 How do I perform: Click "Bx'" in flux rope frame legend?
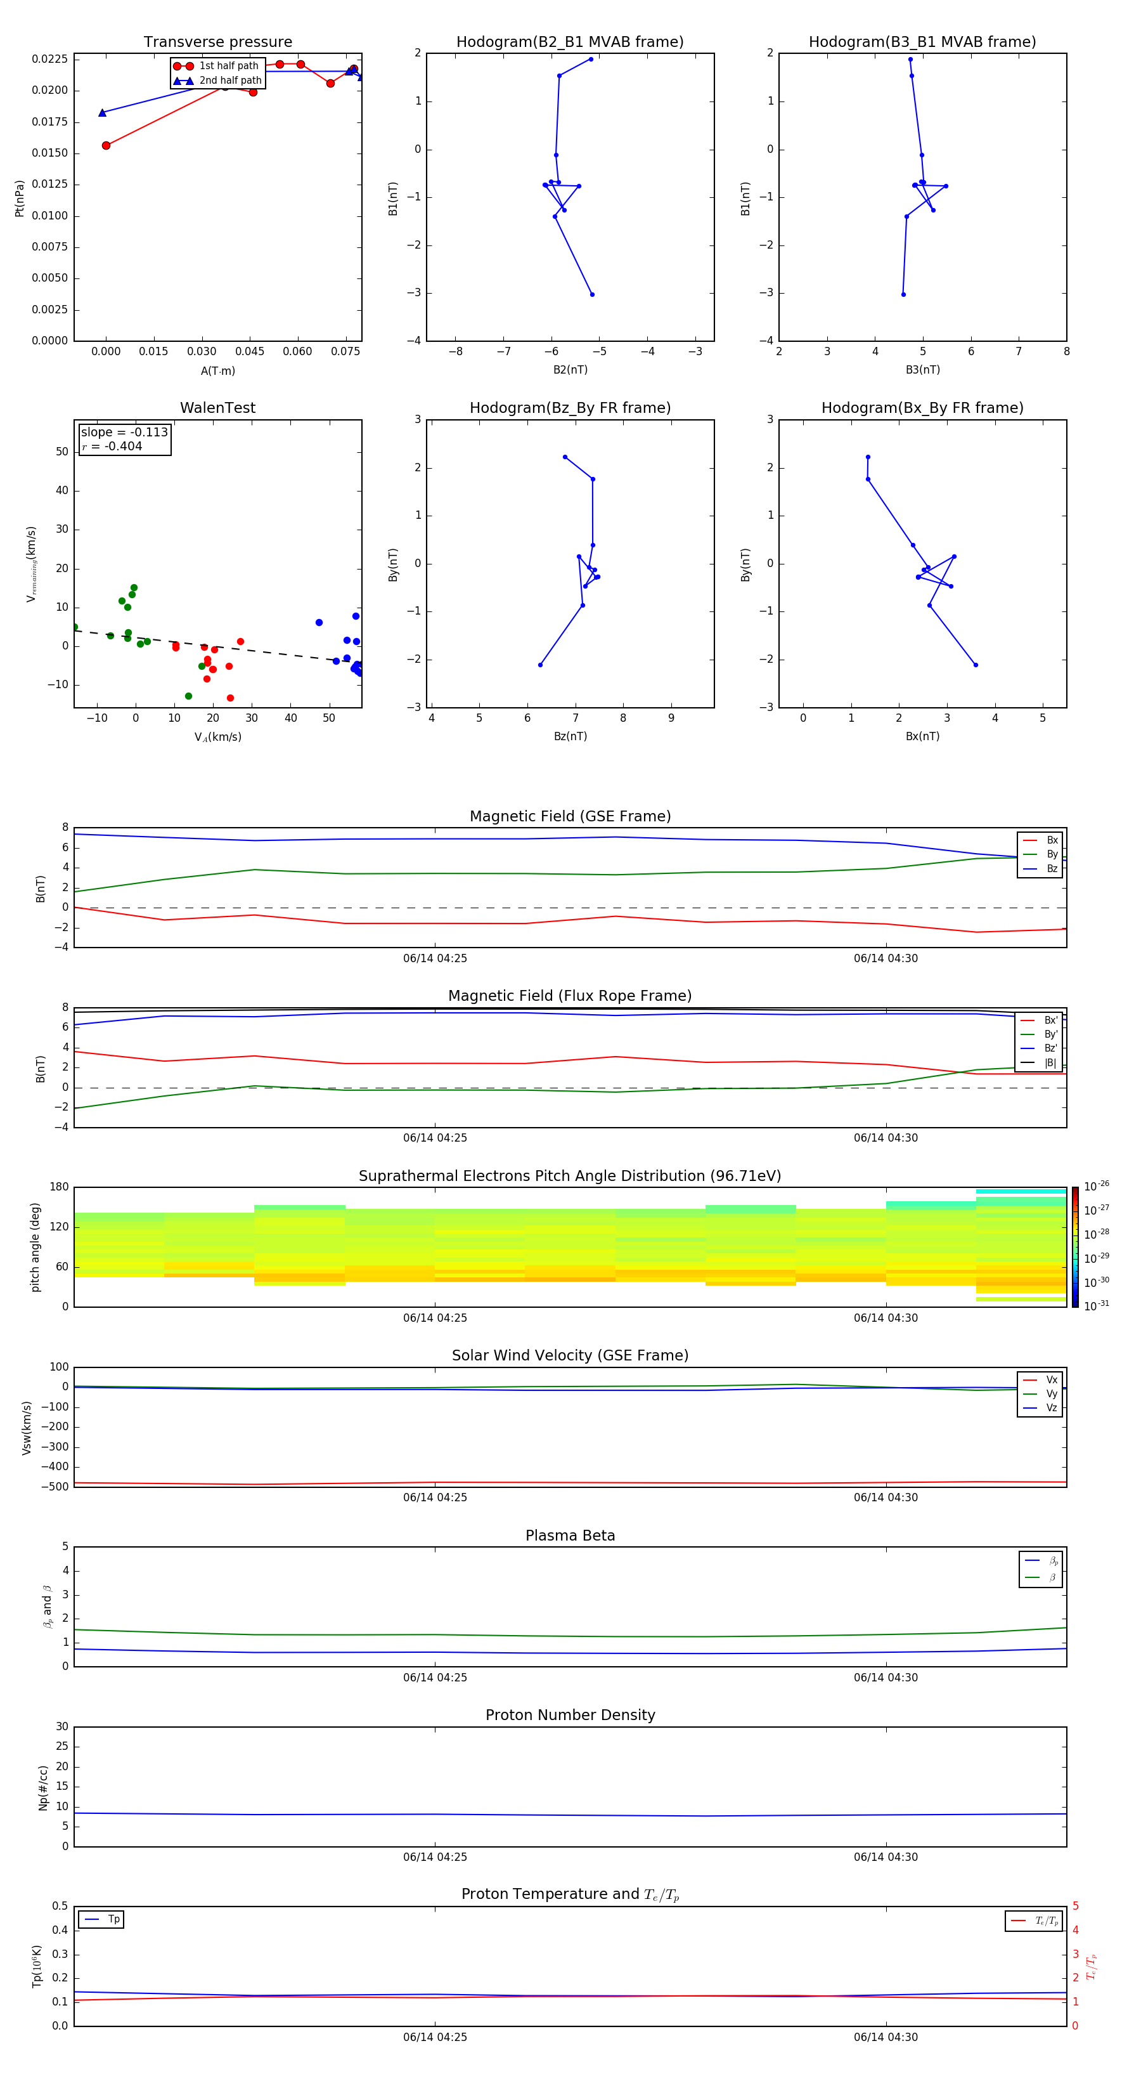tap(1051, 1020)
